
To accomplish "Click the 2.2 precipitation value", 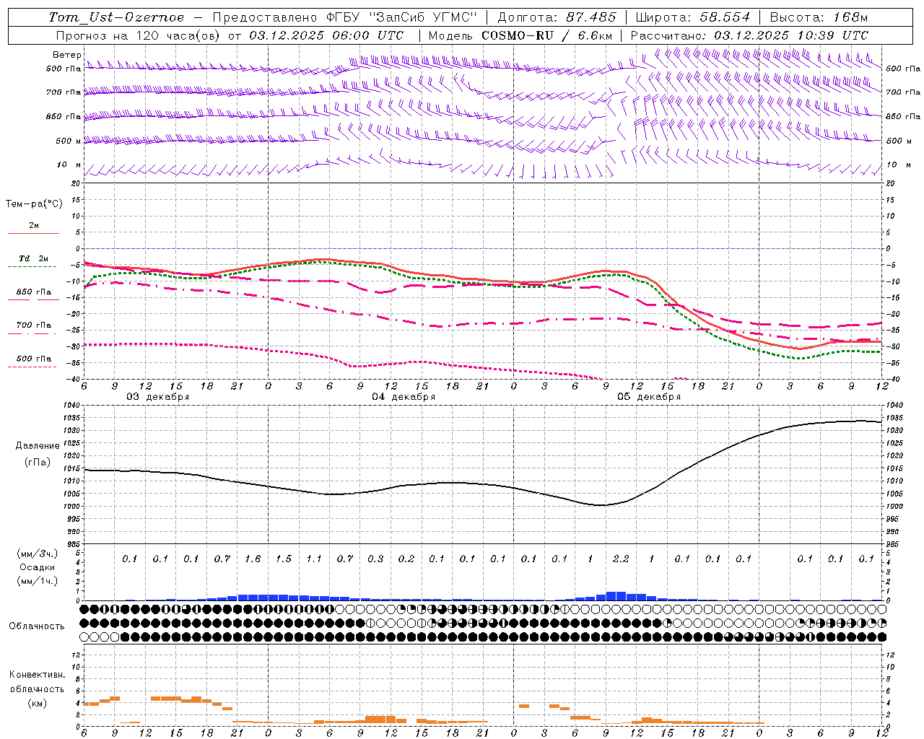I will pyautogui.click(x=621, y=559).
